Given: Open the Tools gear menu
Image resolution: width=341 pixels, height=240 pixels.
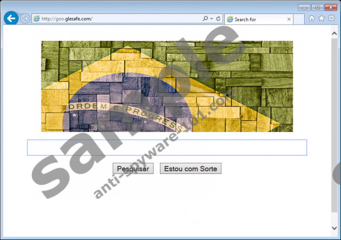Looking at the screenshot, I should coord(331,18).
